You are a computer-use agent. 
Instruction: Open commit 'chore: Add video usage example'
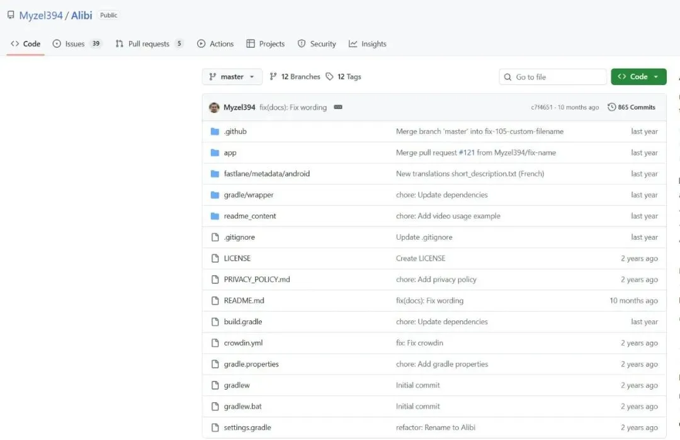click(448, 216)
